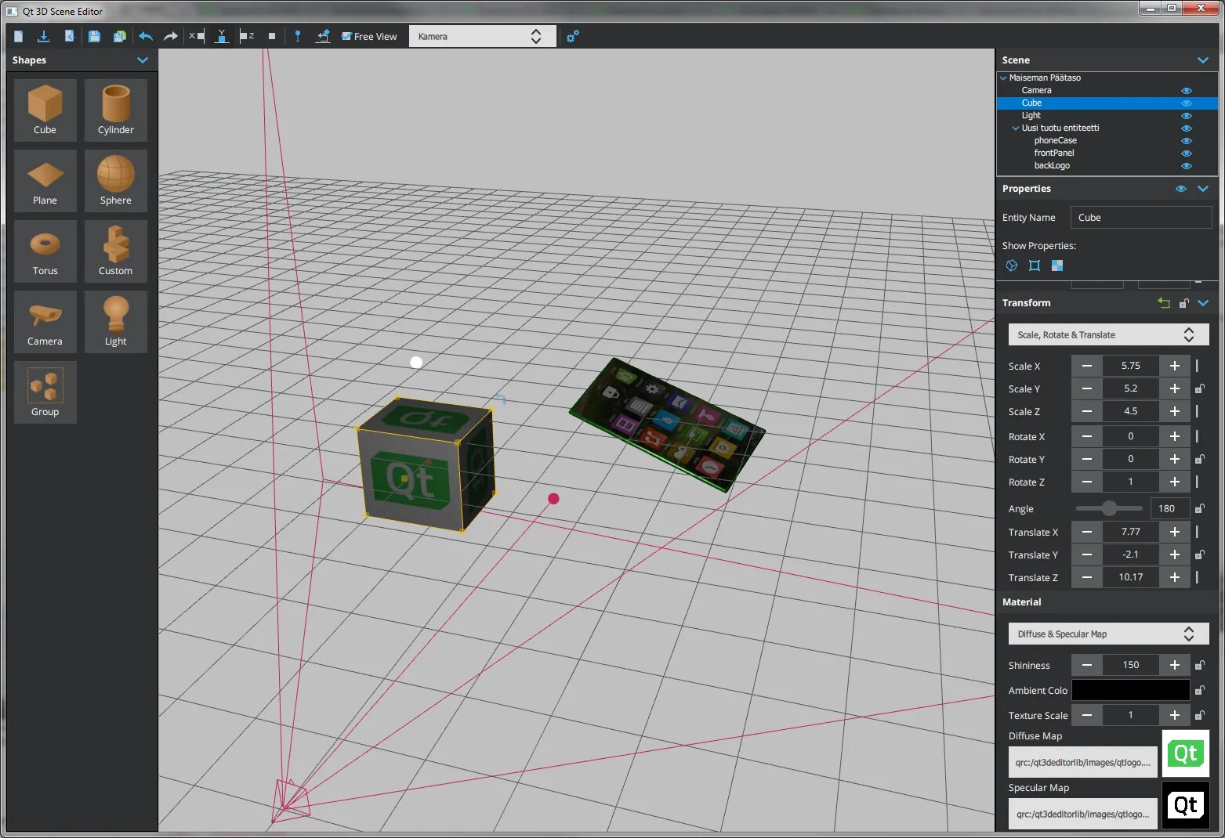1225x838 pixels.
Task: Show mesh properties cube icon
Action: tap(1012, 265)
